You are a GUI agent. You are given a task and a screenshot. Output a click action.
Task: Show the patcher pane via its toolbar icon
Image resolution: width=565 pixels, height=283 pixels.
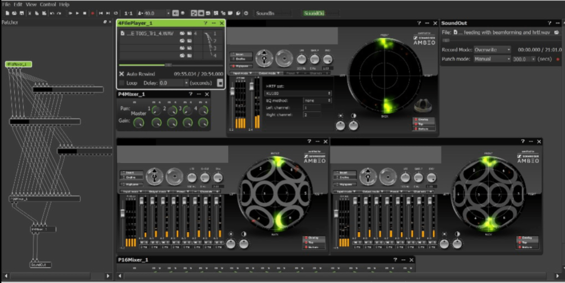click(194, 13)
